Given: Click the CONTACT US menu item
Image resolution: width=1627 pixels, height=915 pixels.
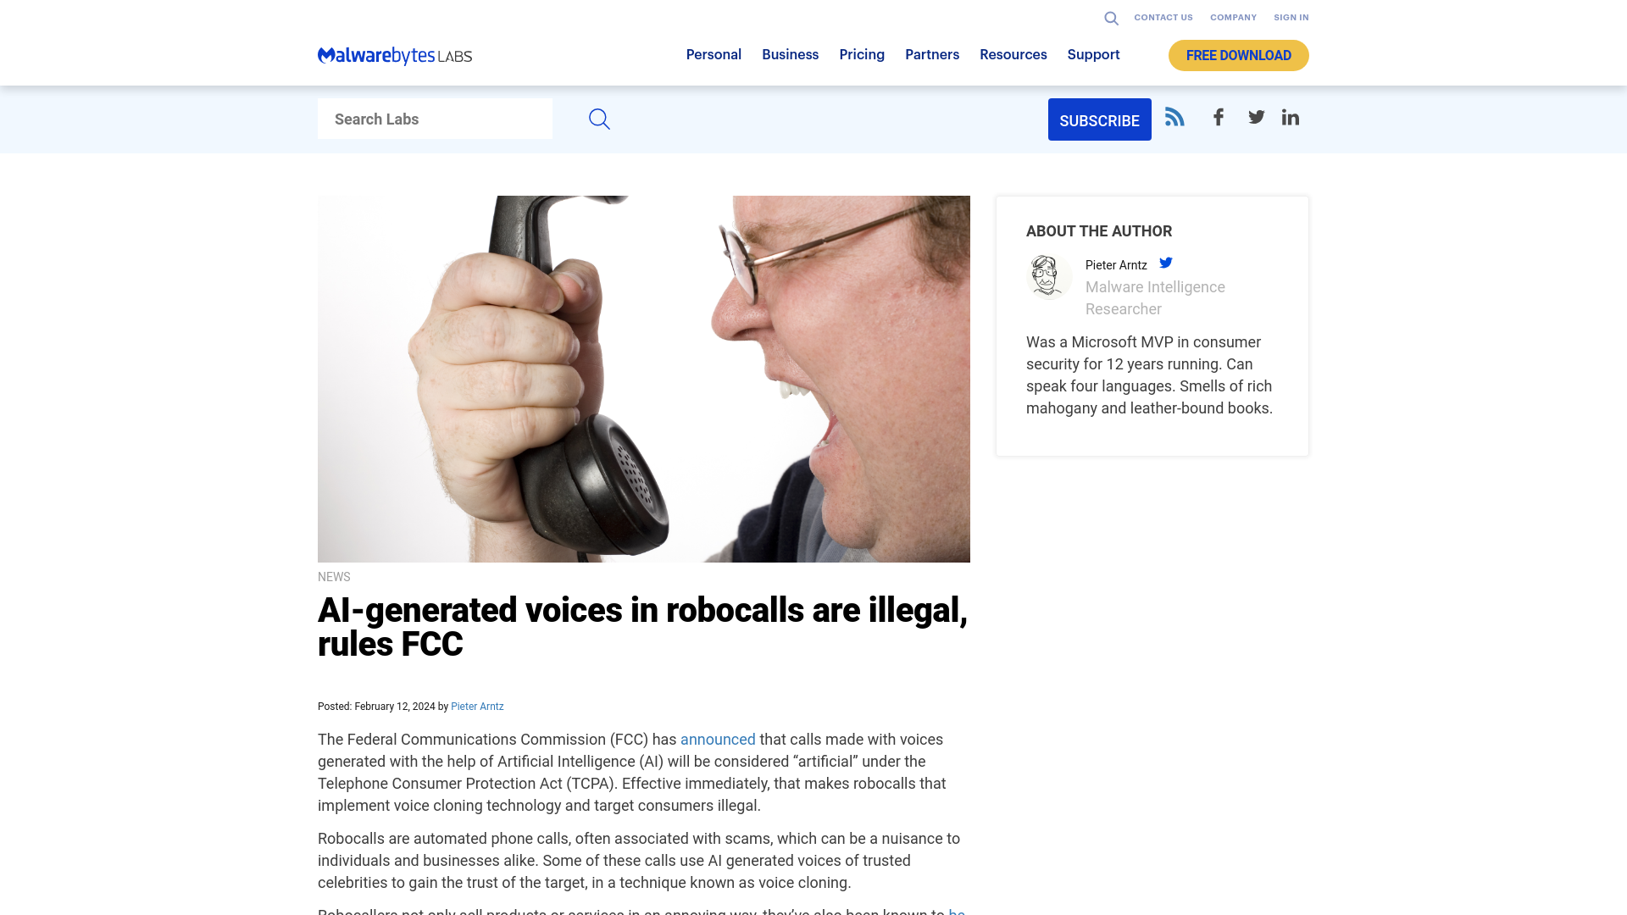Looking at the screenshot, I should (x=1163, y=17).
